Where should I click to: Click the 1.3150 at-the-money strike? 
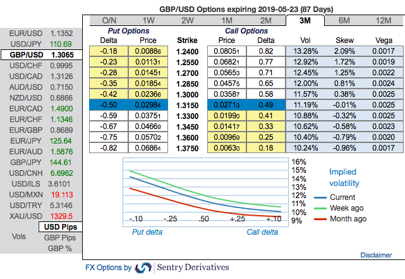[187, 105]
